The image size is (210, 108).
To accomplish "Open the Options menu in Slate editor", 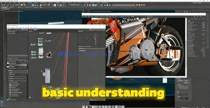I will click(x=27, y=28).
